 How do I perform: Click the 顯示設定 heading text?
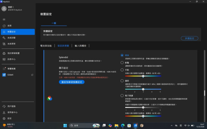click(x=63, y=68)
